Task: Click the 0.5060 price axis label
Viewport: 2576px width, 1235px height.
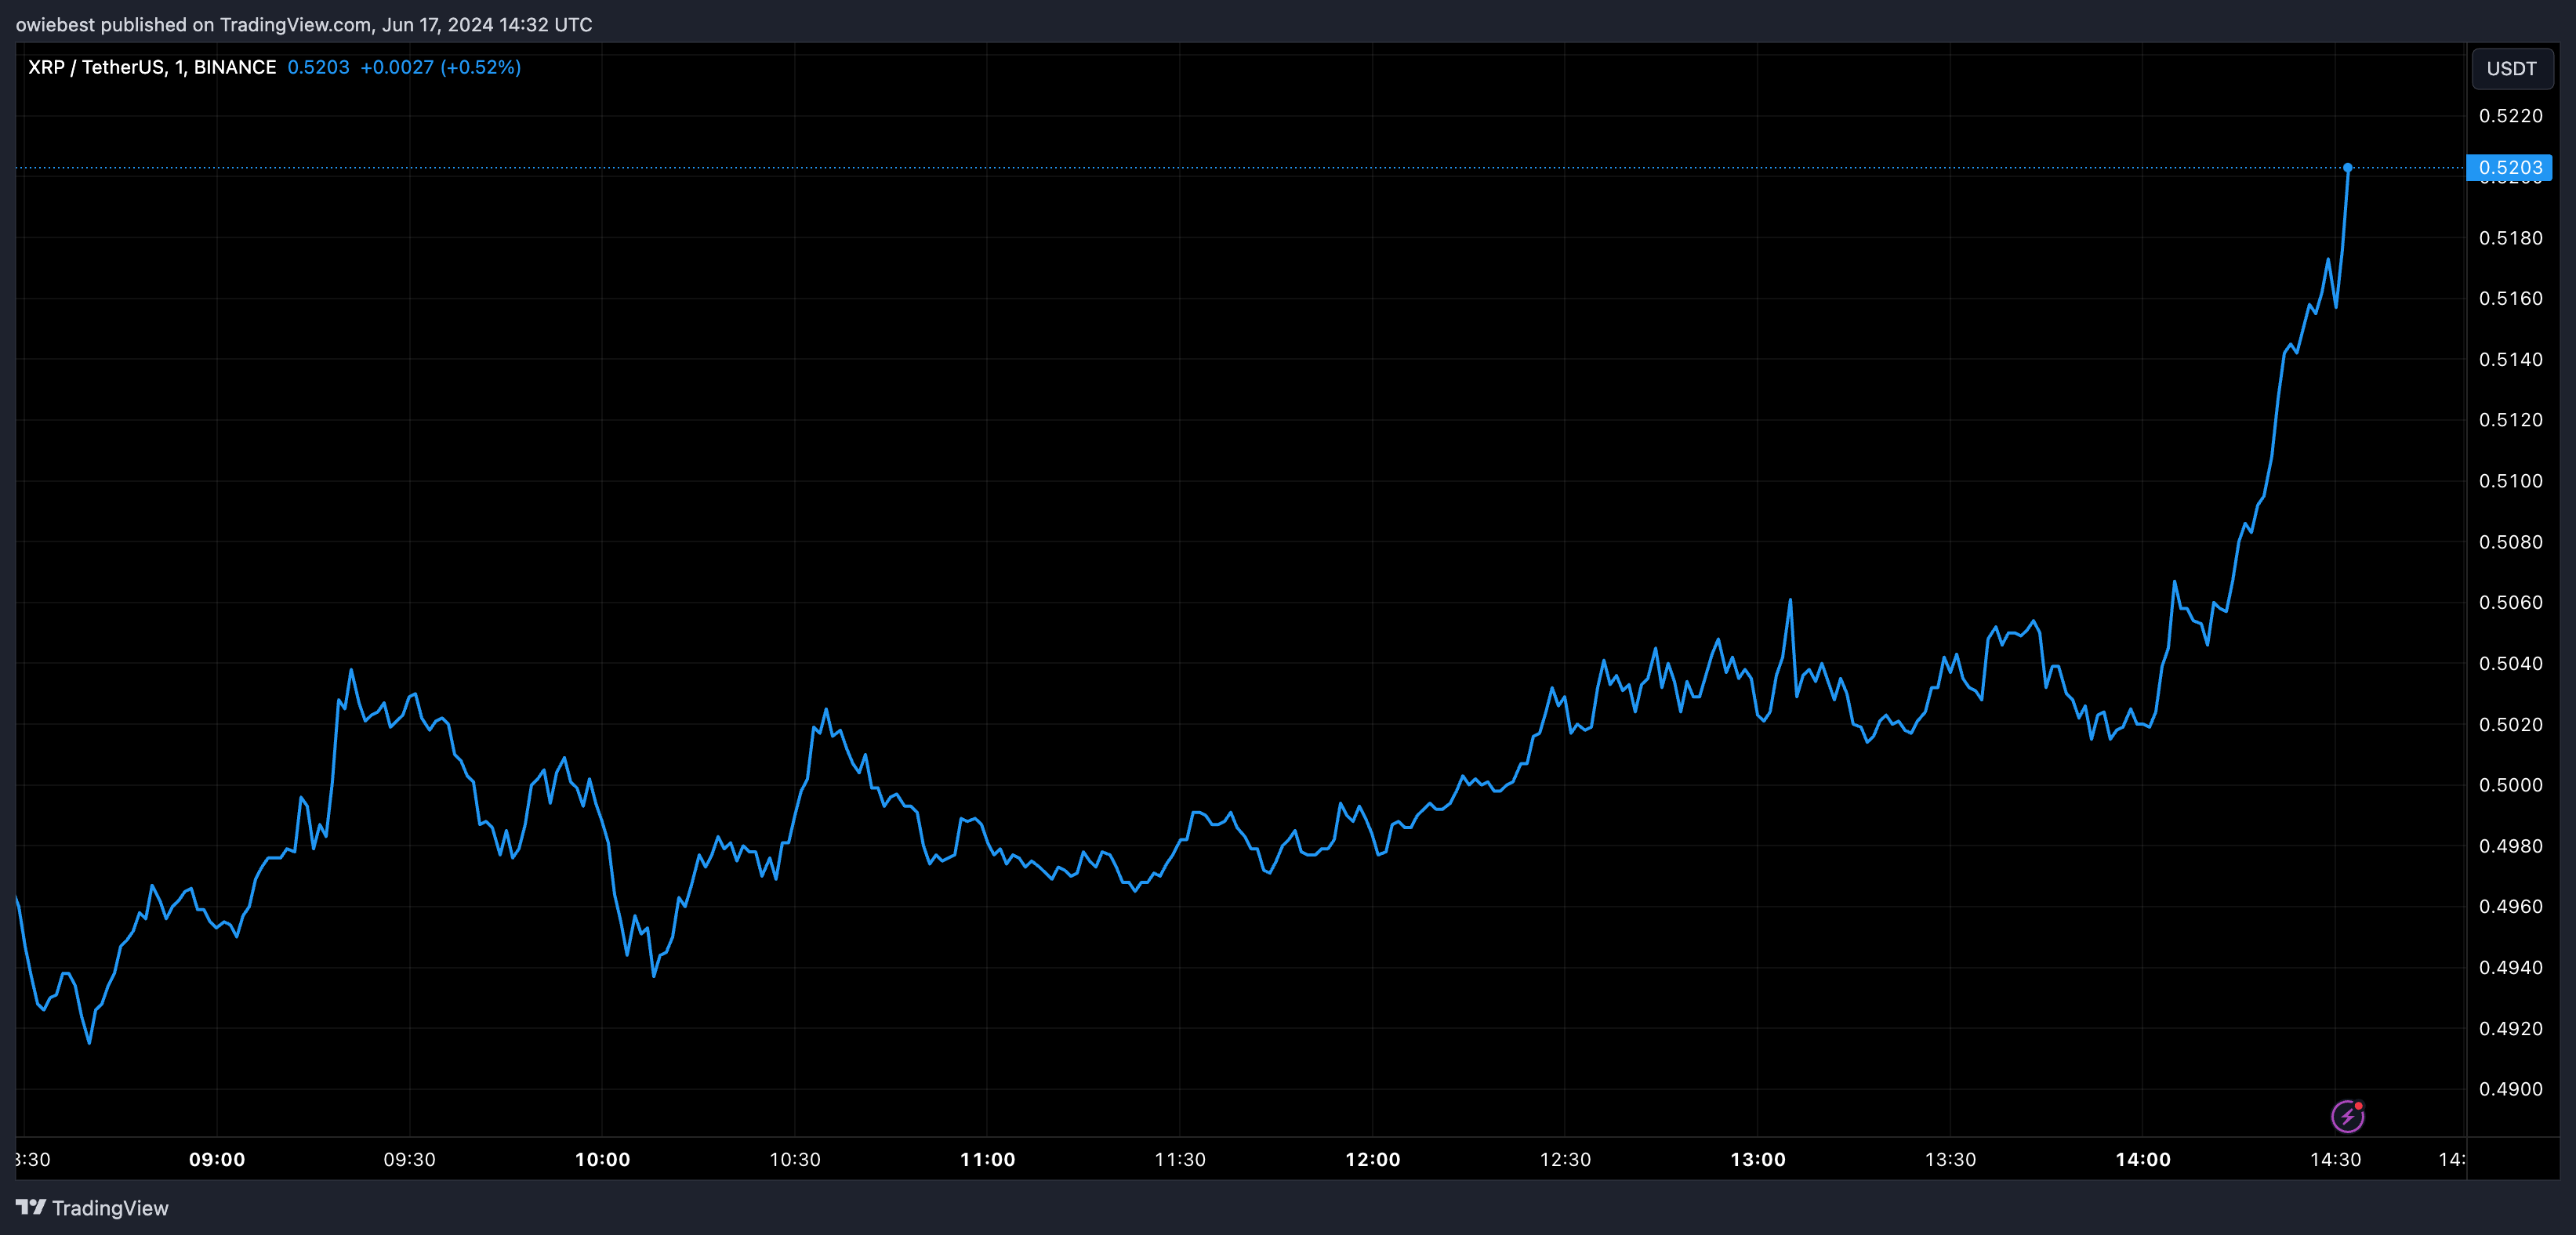Action: tap(2510, 602)
